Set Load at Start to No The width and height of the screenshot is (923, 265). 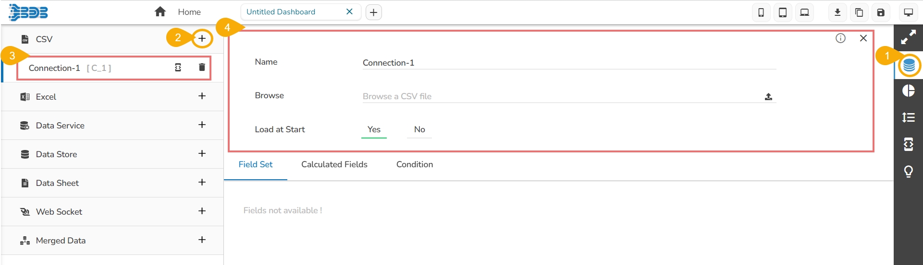pyautogui.click(x=419, y=129)
